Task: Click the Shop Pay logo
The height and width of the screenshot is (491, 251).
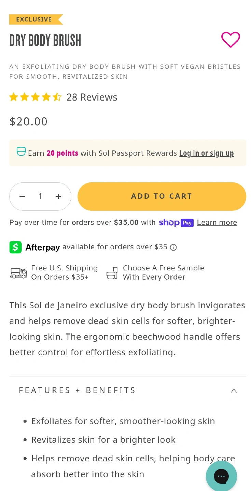Action: [176, 223]
